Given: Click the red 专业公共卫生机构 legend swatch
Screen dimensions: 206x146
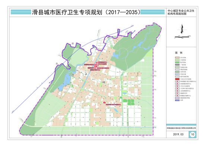Looking at the screenshot, I should tap(177, 79).
